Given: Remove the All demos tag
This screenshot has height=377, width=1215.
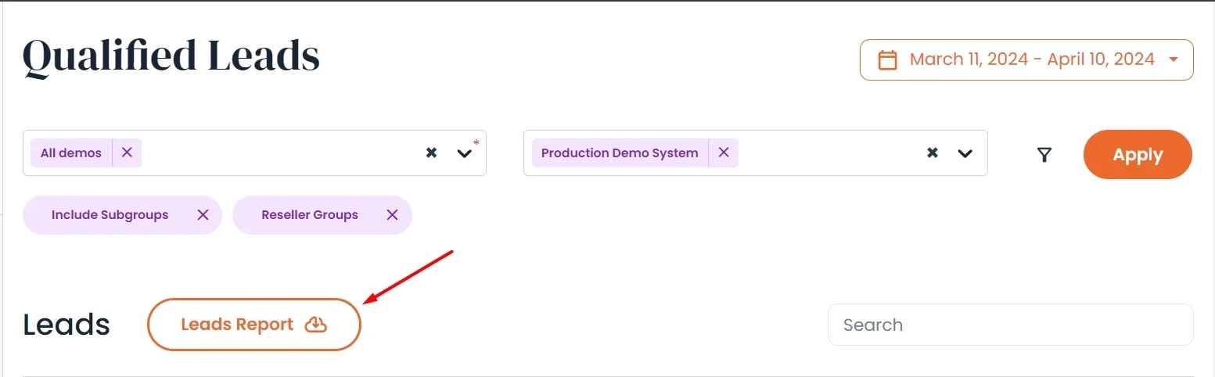Looking at the screenshot, I should pos(127,153).
